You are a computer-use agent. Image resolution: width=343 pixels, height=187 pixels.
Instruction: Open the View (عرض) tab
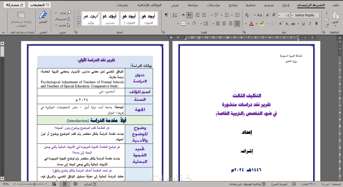pos(175,5)
